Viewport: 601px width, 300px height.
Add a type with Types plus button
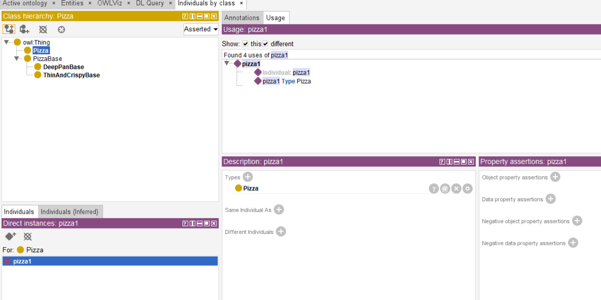point(248,177)
